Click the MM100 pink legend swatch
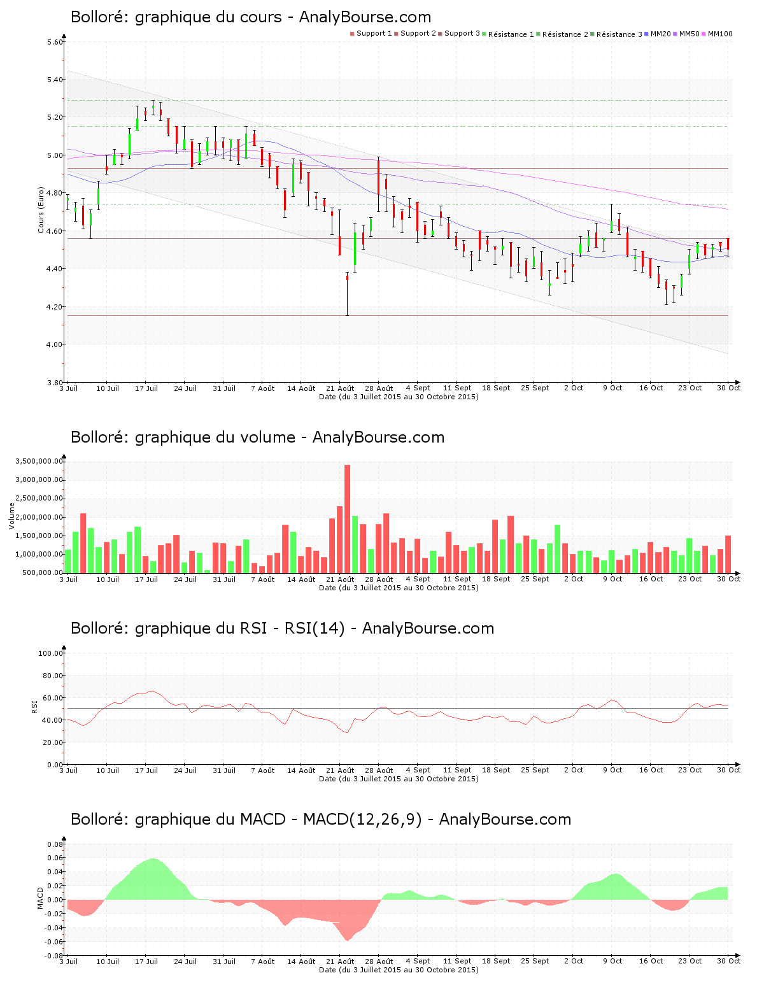764x987 pixels. point(704,34)
